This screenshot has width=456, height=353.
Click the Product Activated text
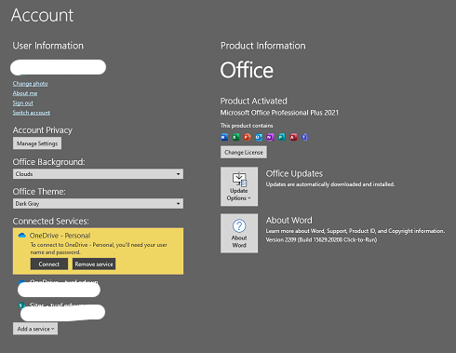[254, 101]
